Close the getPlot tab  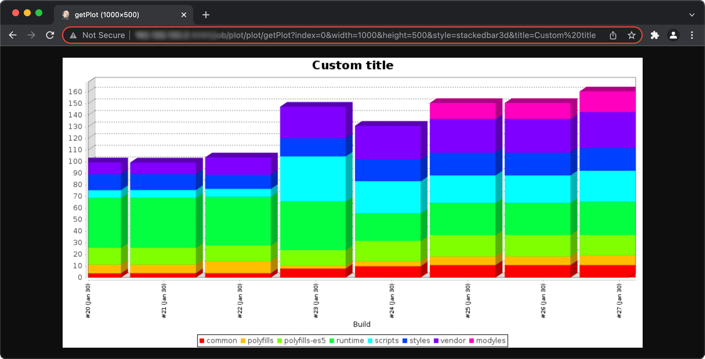[184, 15]
